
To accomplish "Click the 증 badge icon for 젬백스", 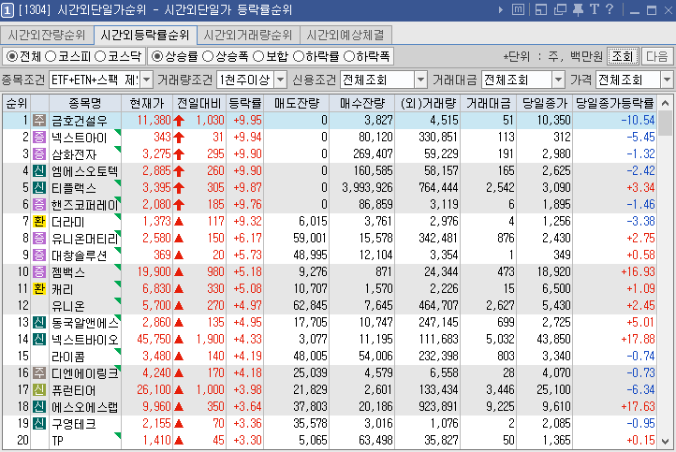I will click(39, 271).
